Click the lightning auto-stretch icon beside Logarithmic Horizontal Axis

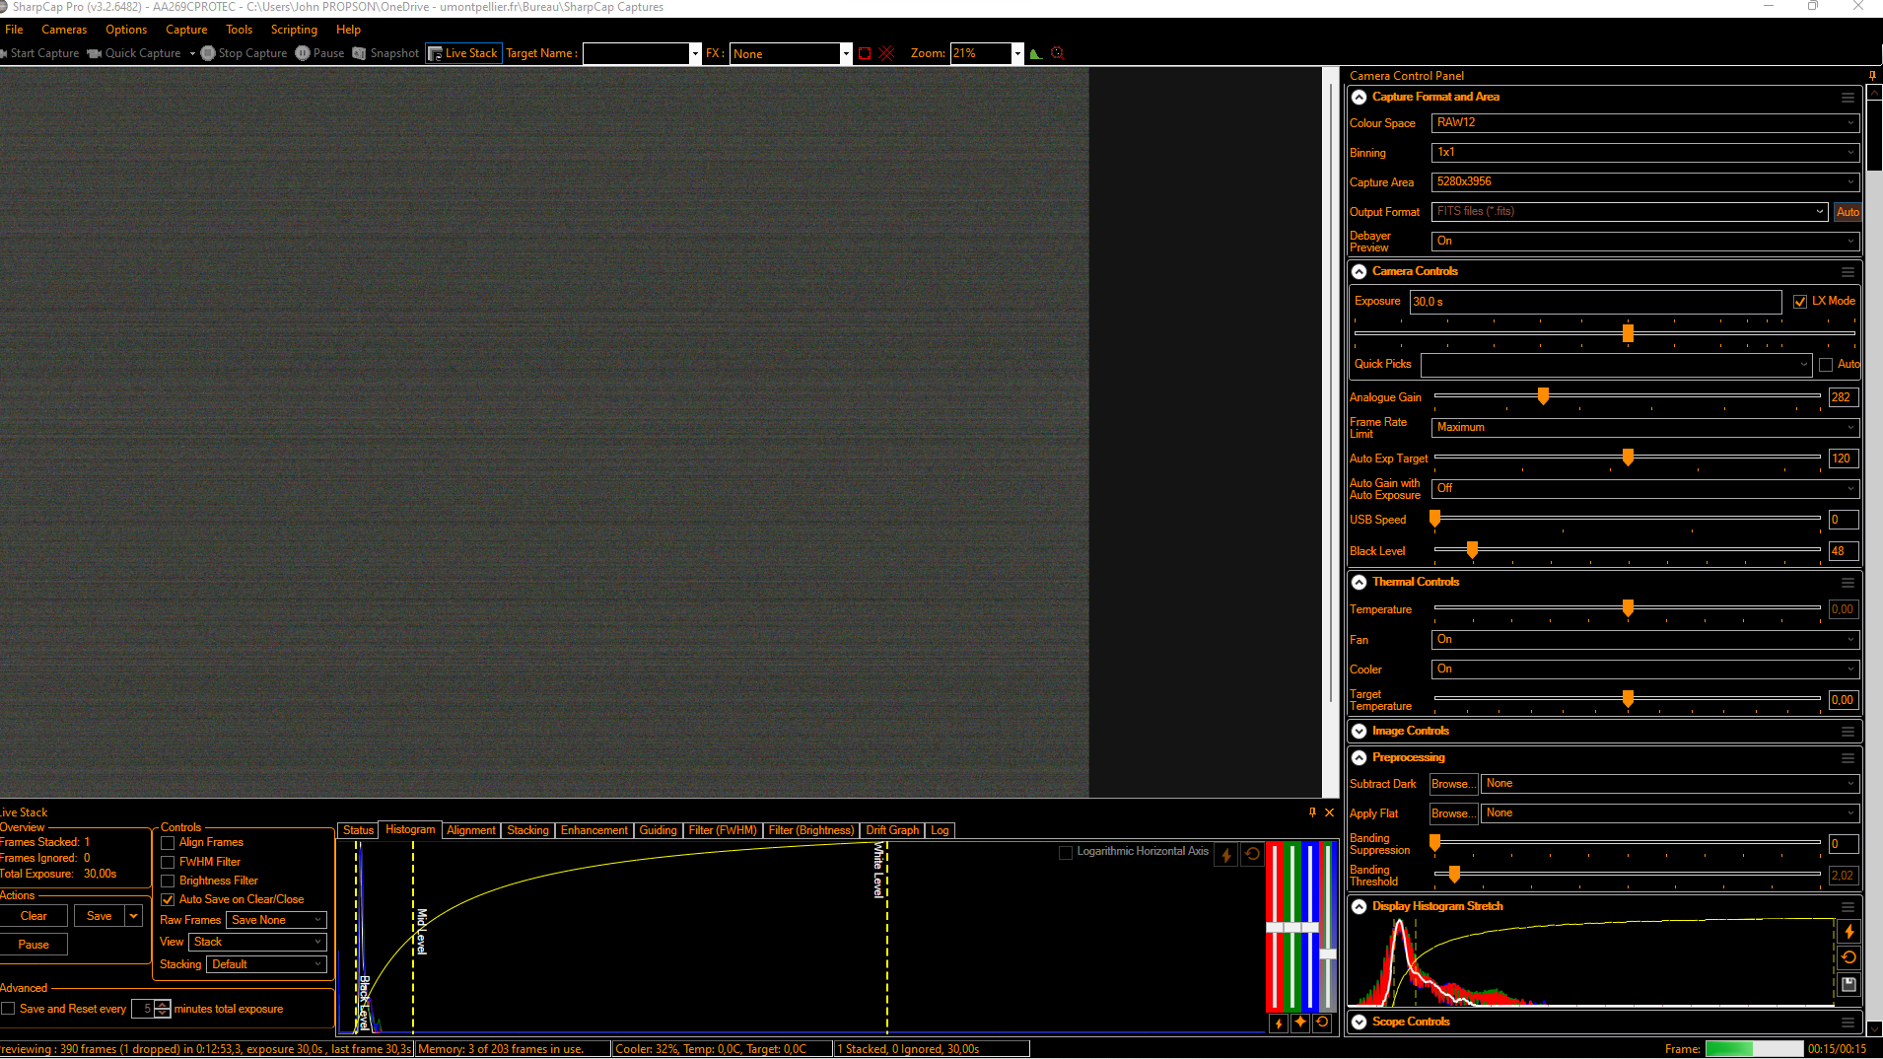[x=1226, y=855]
